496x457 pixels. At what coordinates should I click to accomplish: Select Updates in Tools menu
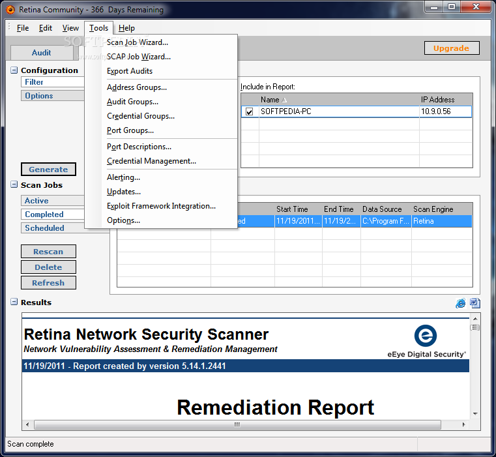point(161,192)
